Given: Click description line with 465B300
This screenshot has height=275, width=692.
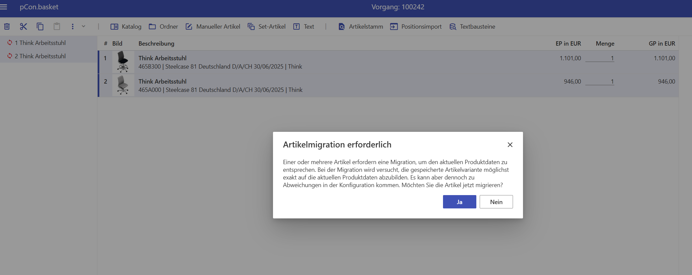Looking at the screenshot, I should click(220, 67).
